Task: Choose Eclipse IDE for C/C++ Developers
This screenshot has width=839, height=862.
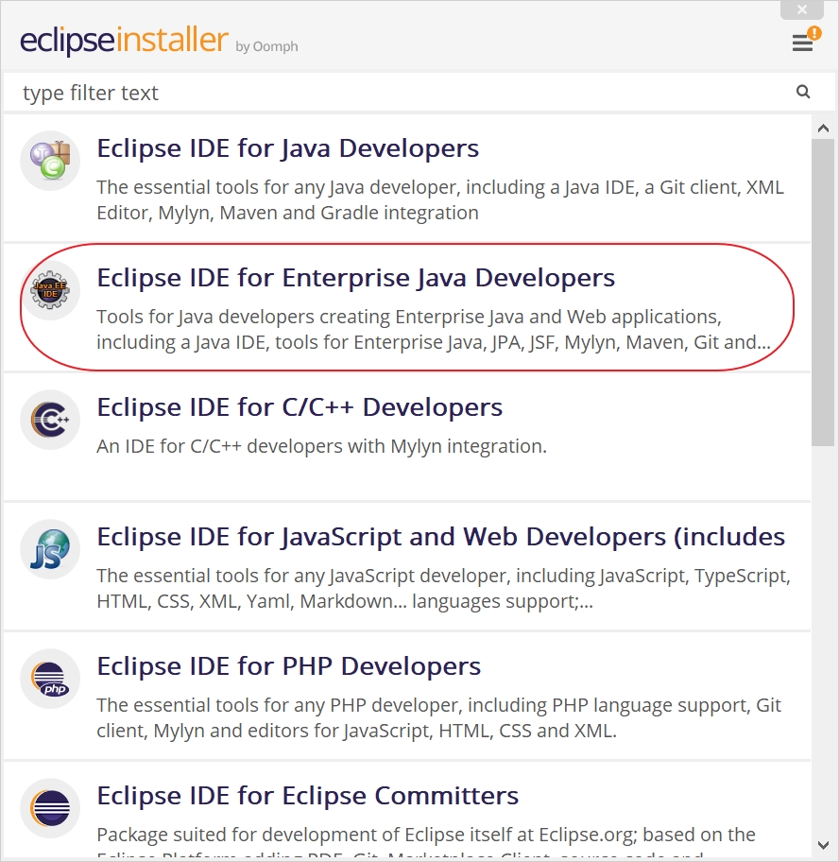Action: pos(407,437)
